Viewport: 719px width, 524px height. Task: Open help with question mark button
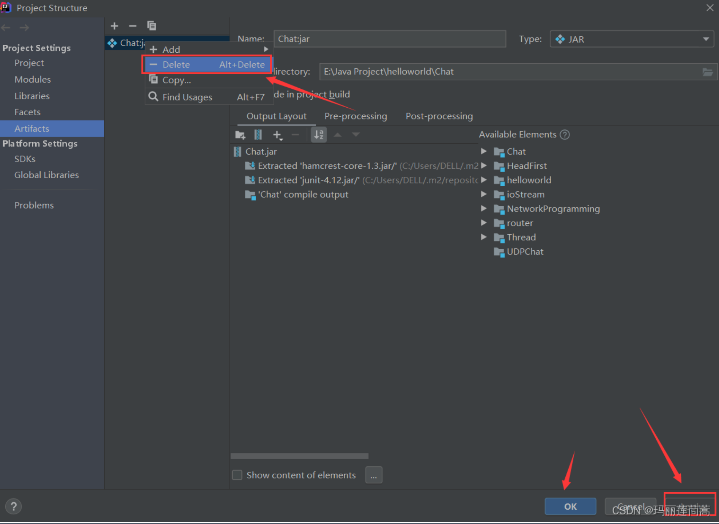click(x=14, y=506)
